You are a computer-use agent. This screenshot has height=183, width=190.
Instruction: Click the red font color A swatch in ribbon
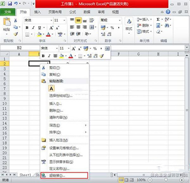tap(48, 34)
